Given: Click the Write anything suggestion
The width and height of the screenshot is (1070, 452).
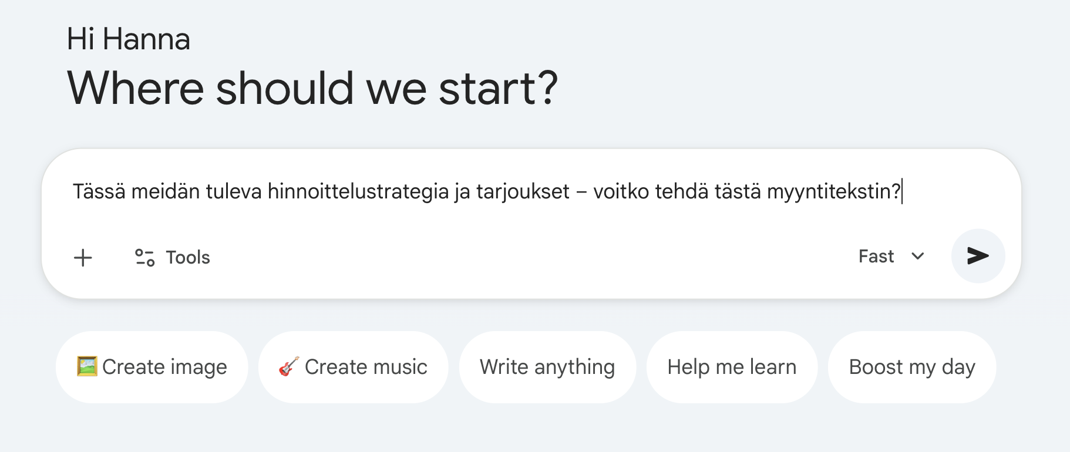Looking at the screenshot, I should coord(547,367).
